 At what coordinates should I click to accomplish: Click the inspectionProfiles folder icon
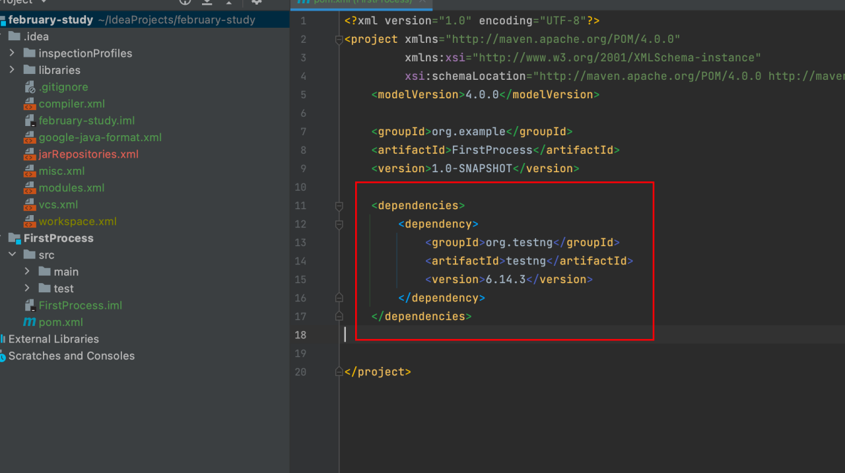(29, 53)
